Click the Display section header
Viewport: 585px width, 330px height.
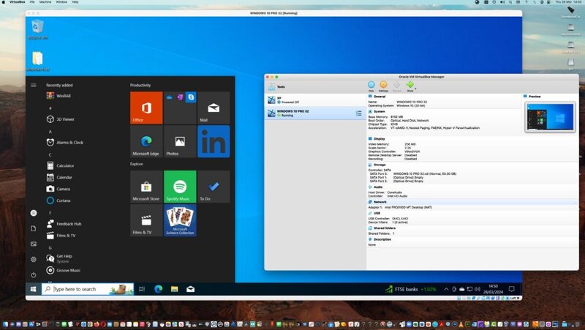379,138
